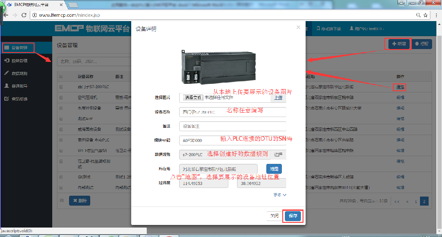Click 编辑 for the 威海国宏设备 row

[400, 129]
